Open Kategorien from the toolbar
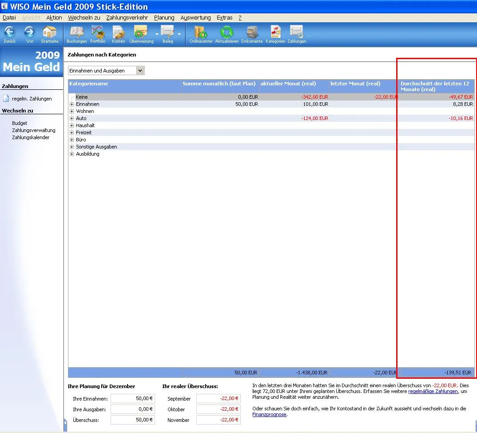 click(275, 32)
